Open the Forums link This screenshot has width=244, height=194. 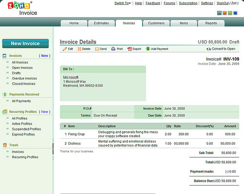169,3
